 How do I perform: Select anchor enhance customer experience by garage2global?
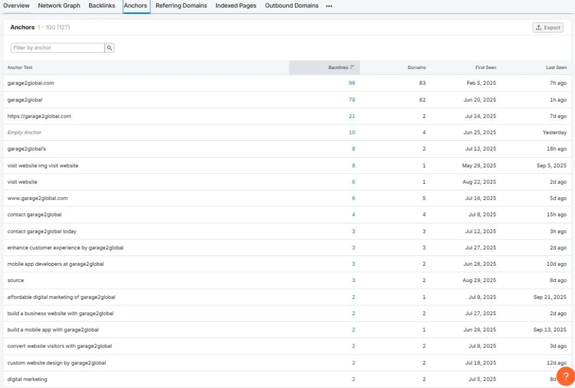tap(65, 247)
